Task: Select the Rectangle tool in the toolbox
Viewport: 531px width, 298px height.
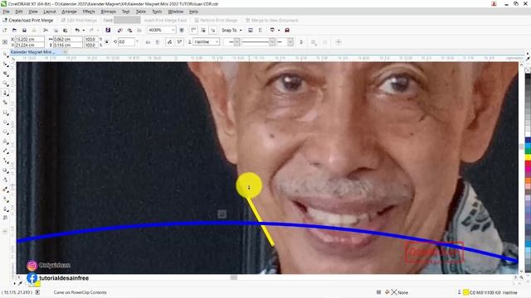Action: pos(6,113)
